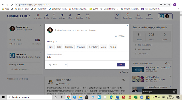This screenshot has width=182, height=102.
Task: Open the Events calendar icon
Action: (x=46, y=15)
